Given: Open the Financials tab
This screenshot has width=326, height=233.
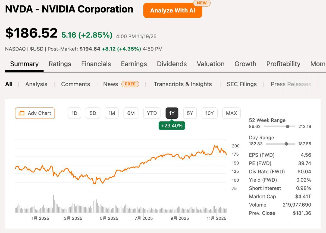Looking at the screenshot, I should point(96,64).
